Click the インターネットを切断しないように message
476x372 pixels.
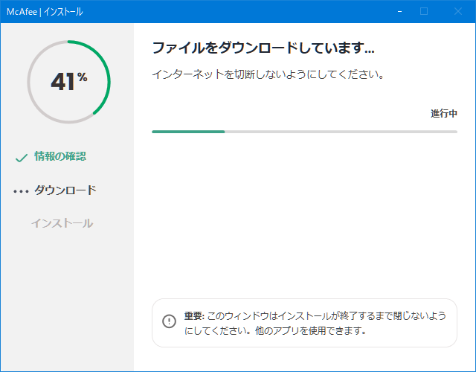[x=268, y=74]
